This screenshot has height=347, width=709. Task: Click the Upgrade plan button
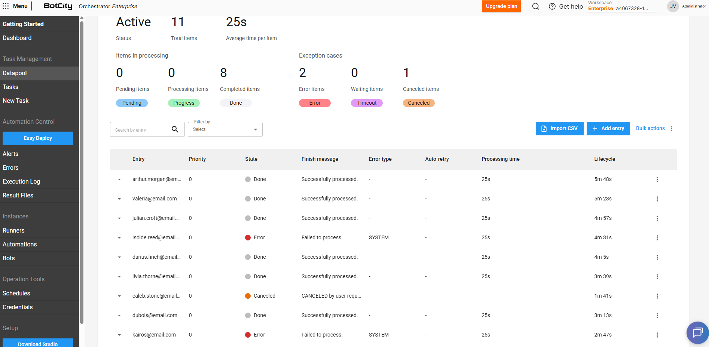[x=501, y=6]
